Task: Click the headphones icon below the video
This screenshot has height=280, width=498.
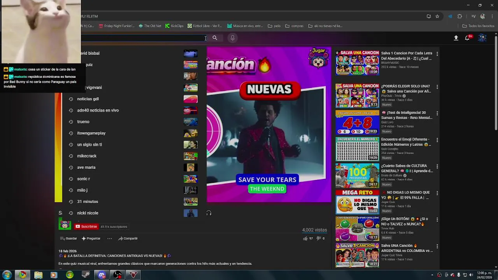Action: [x=209, y=213]
